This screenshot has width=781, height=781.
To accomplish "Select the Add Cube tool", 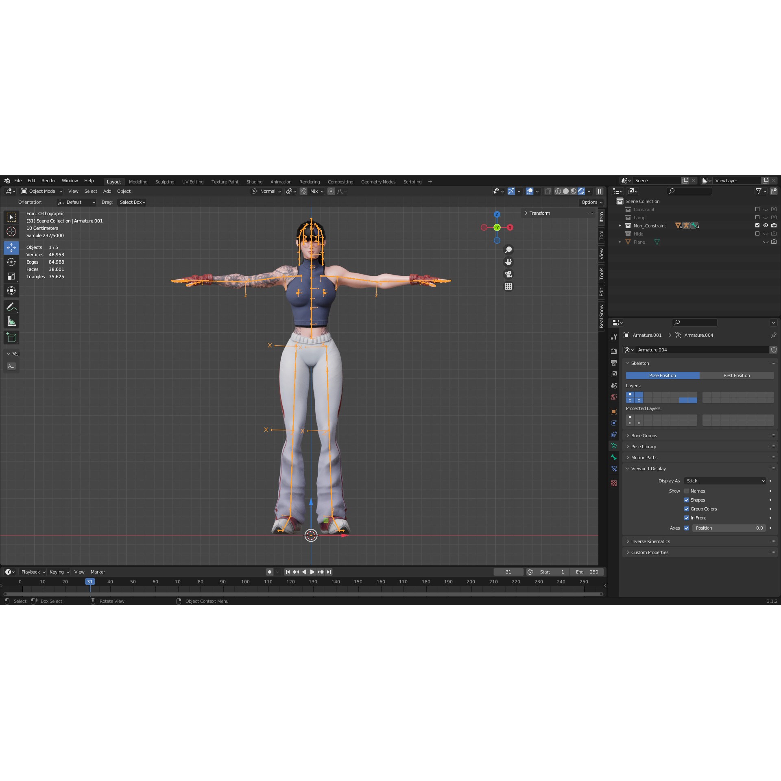I will (x=11, y=338).
